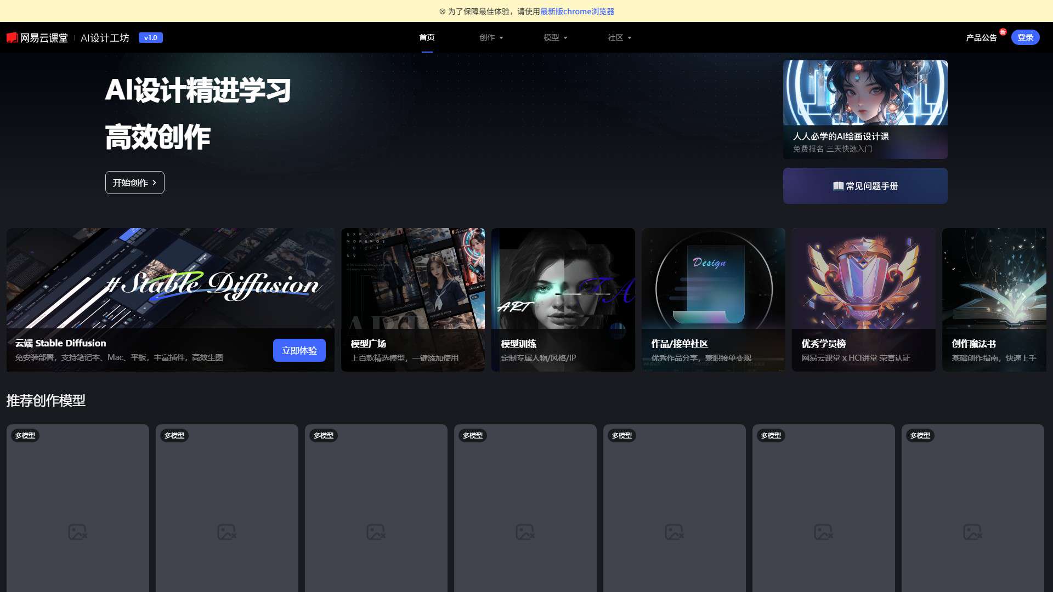Click the 推荐创作模型 section heading
The image size is (1053, 592).
click(46, 401)
